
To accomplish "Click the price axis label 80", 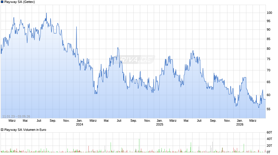I will (269, 49).
